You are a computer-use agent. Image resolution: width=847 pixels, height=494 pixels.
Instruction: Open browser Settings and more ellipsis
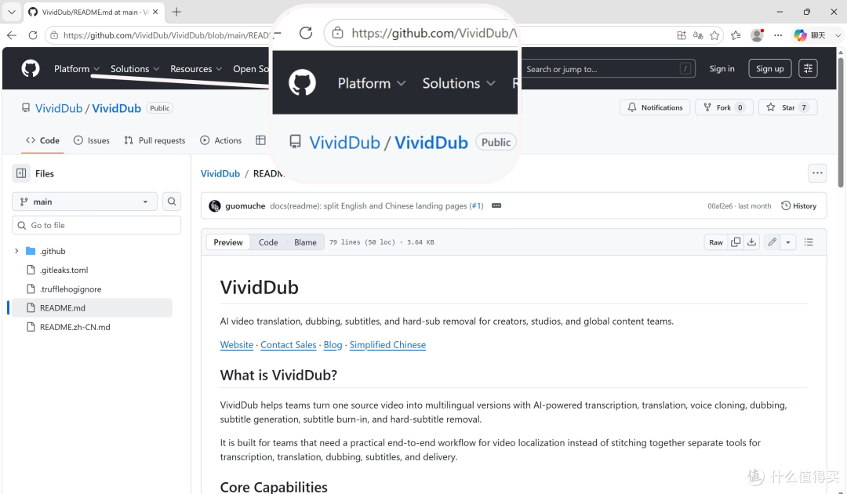pos(778,35)
